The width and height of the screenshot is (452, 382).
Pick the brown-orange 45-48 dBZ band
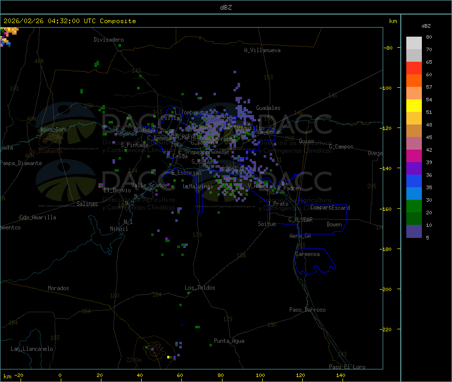pos(414,131)
